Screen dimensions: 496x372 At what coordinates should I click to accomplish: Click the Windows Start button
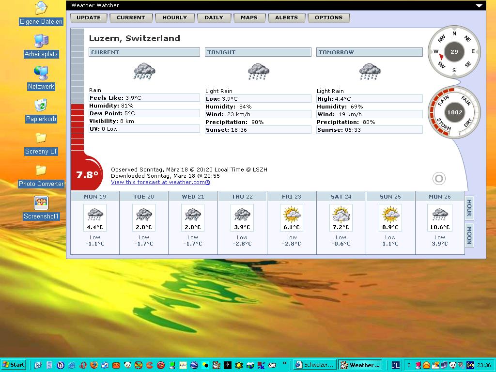point(14,365)
